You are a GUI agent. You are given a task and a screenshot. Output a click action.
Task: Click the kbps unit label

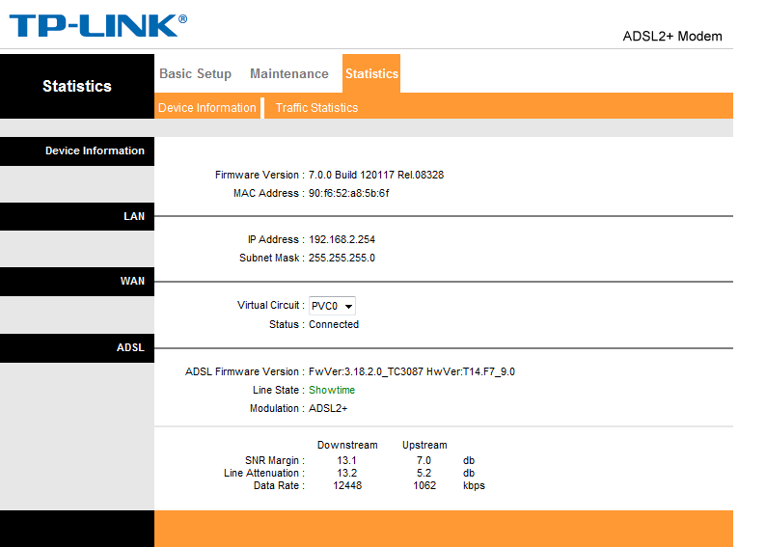pos(474,486)
